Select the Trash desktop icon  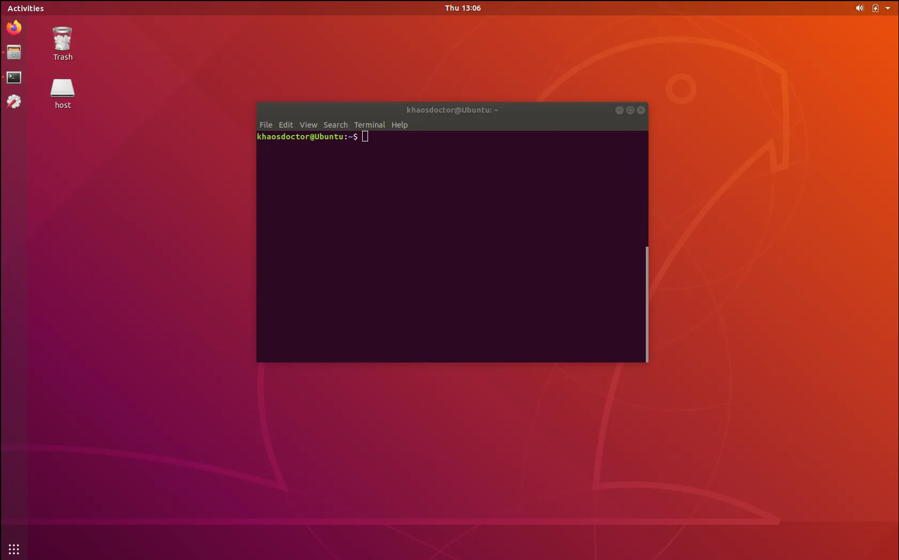(x=62, y=44)
